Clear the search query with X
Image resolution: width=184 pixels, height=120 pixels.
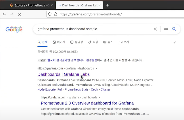tap(155, 29)
